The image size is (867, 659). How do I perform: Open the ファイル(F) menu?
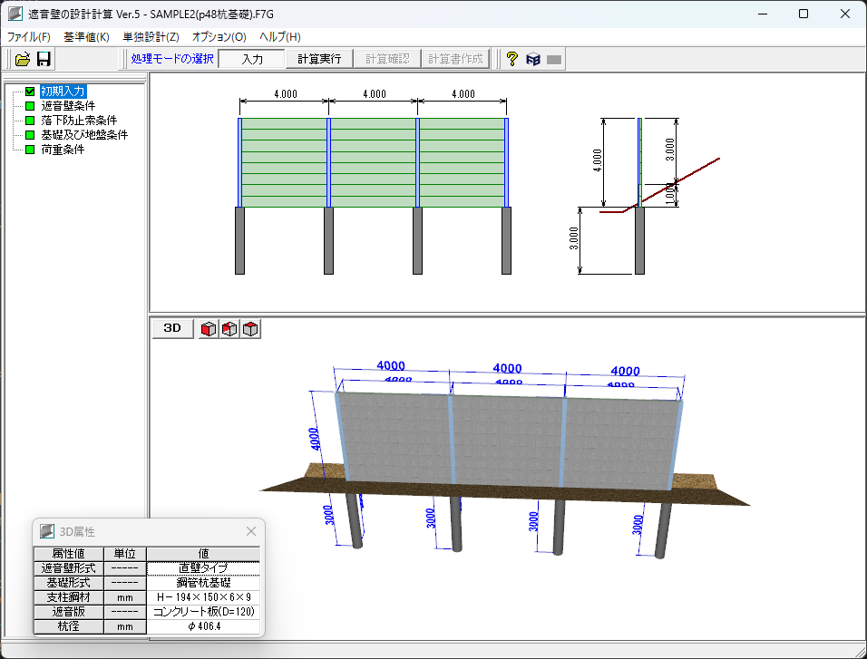click(x=29, y=37)
